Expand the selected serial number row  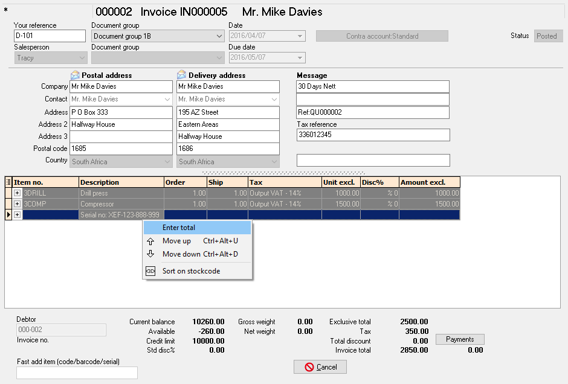(x=18, y=215)
